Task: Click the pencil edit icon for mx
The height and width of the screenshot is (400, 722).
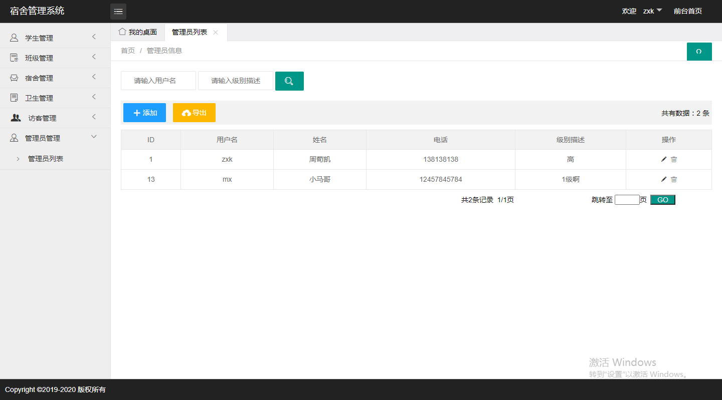Action: tap(664, 179)
